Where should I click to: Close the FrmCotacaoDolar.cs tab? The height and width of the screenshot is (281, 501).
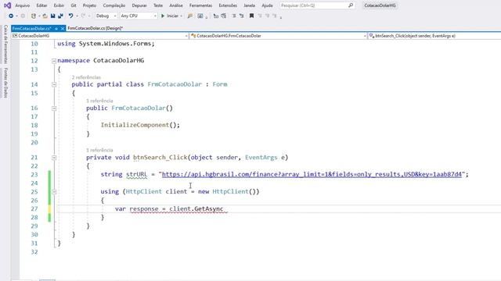[63, 29]
